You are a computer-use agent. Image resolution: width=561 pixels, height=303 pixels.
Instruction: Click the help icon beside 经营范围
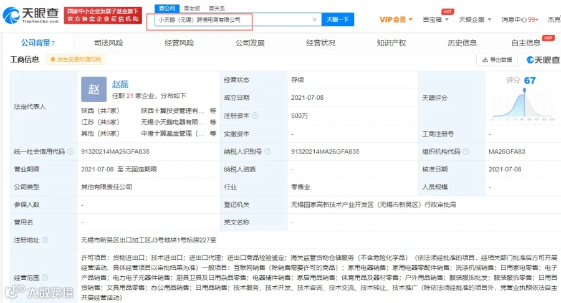pyautogui.click(x=45, y=277)
